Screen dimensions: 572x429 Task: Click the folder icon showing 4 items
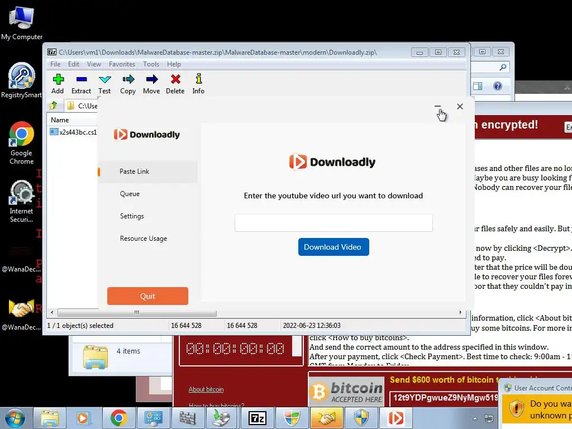click(95, 357)
